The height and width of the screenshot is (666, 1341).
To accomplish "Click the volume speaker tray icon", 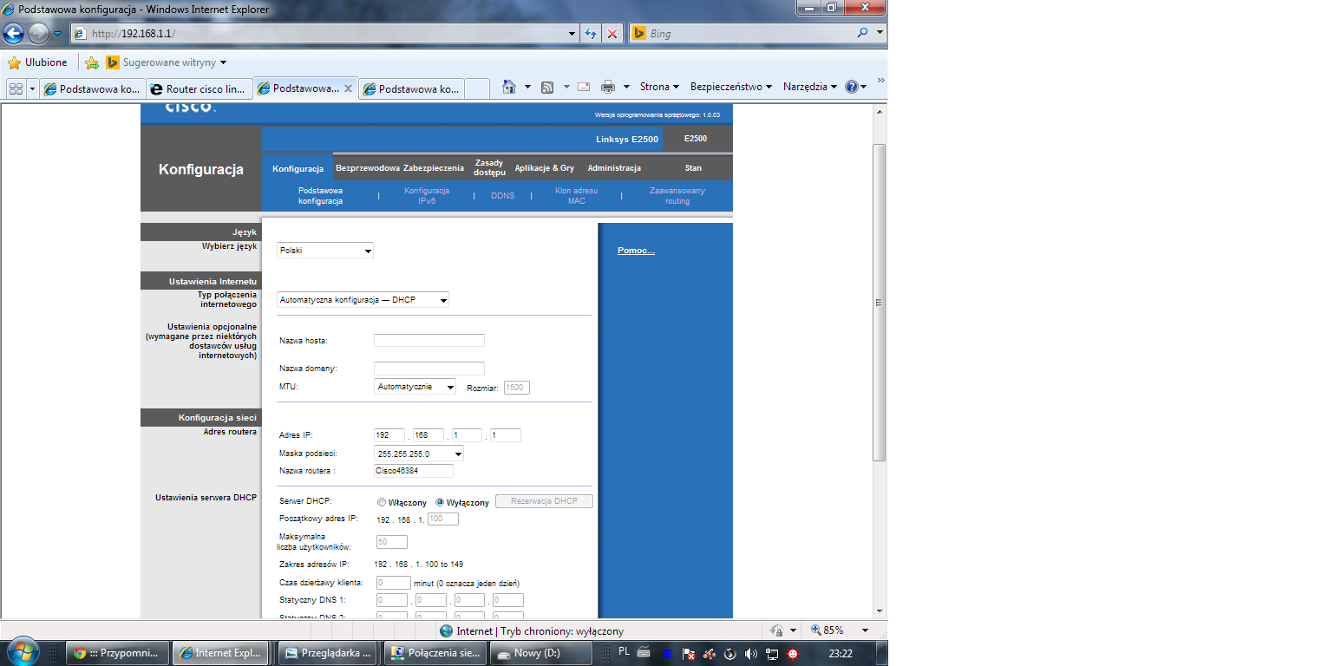I will pos(750,653).
